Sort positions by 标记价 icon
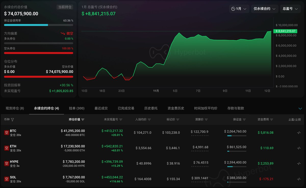 (178, 120)
